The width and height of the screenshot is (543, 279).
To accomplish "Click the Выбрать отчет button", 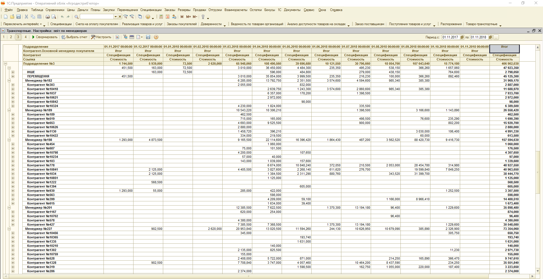I will point(75,37).
